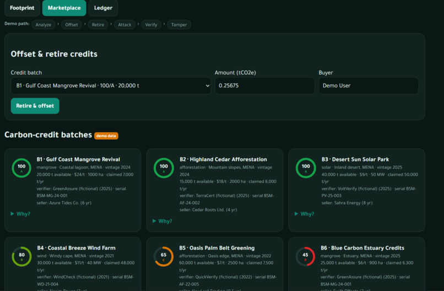The height and width of the screenshot is (291, 444).
Task: Click the Offset & retire credits heading
Action: click(54, 54)
